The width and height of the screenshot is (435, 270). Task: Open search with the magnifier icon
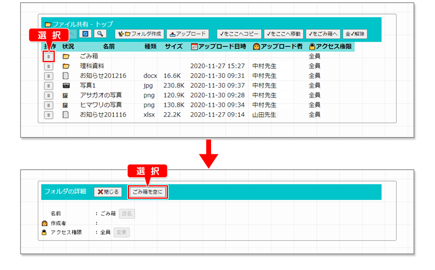tap(100, 34)
